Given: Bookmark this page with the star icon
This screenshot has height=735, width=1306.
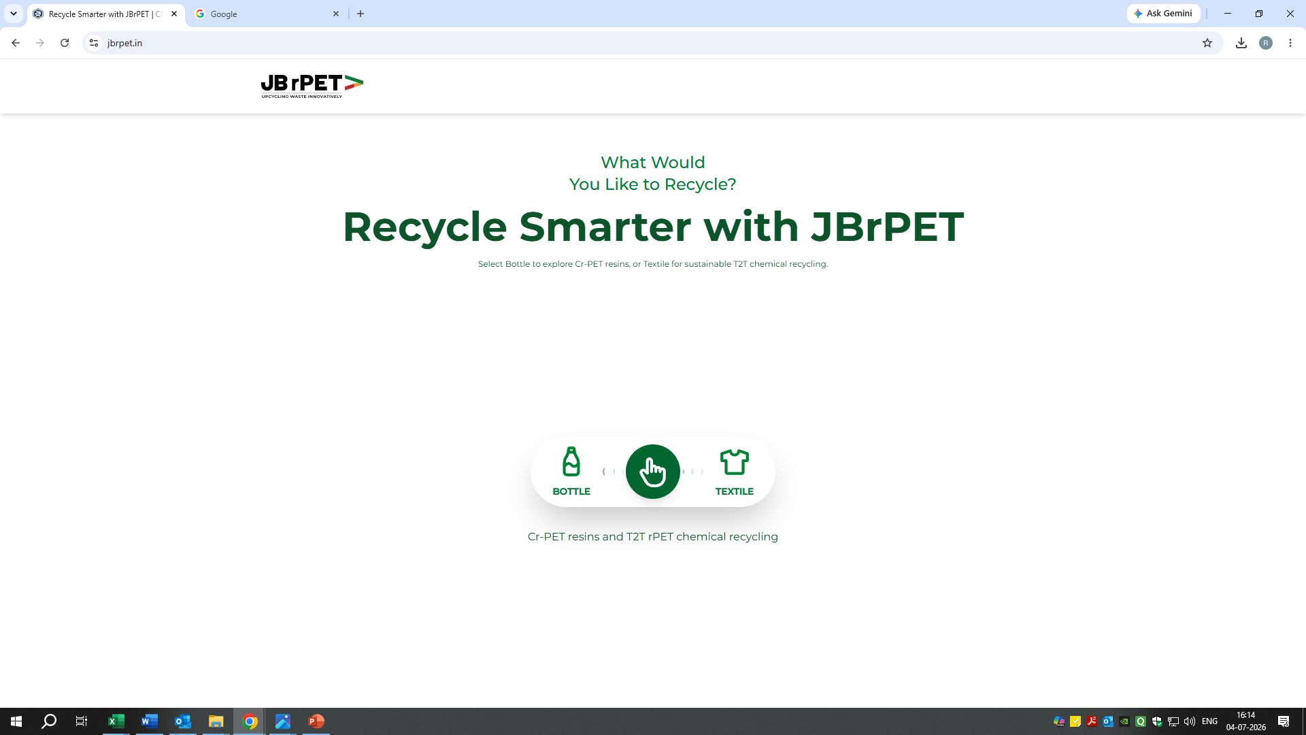Looking at the screenshot, I should [x=1207, y=43].
